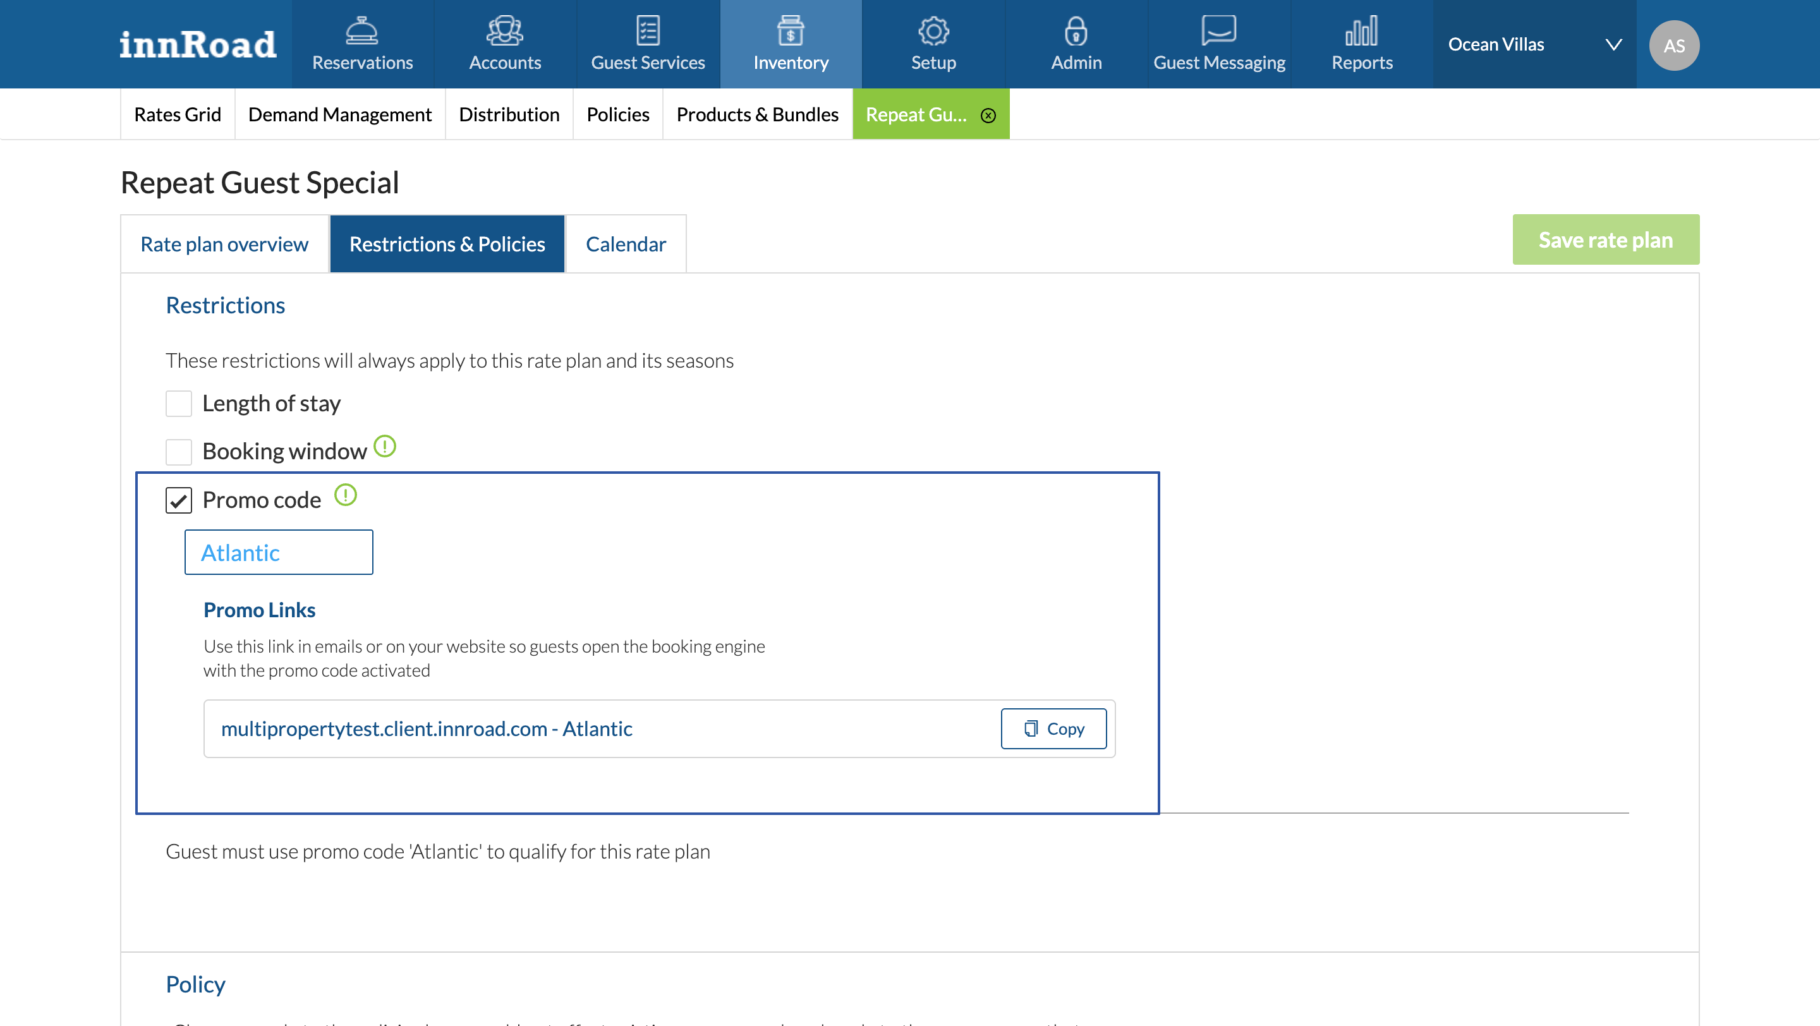The height and width of the screenshot is (1026, 1820).
Task: Open the Setup gear icon
Action: point(933,31)
